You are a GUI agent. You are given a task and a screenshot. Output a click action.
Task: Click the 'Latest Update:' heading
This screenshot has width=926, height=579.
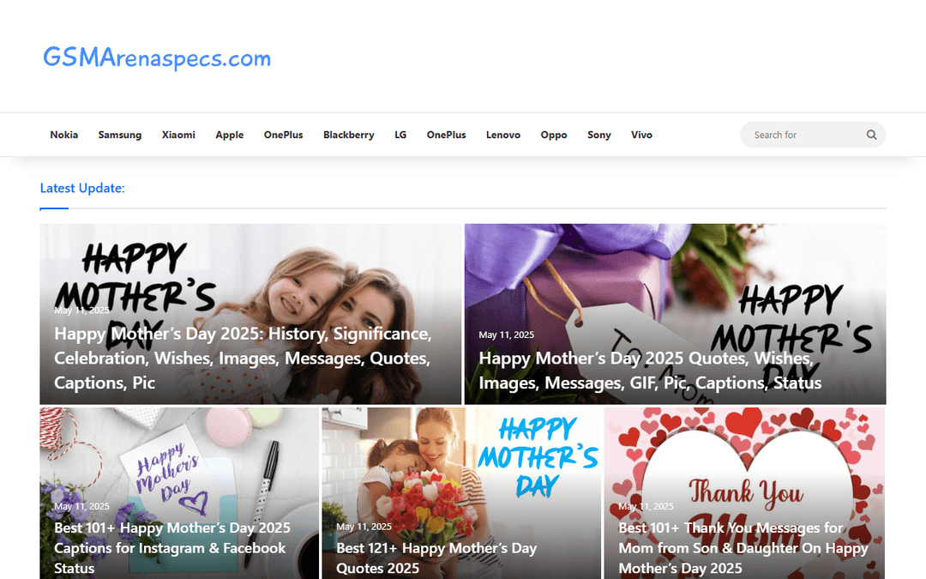coord(82,188)
